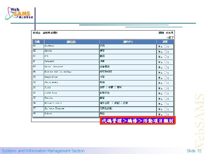206x154 pixels.
Task: Select status A for Sports row
Action: pos(159,52)
